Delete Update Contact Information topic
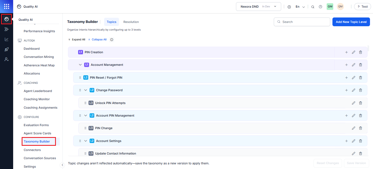This screenshot has height=169, width=373. 360,153
